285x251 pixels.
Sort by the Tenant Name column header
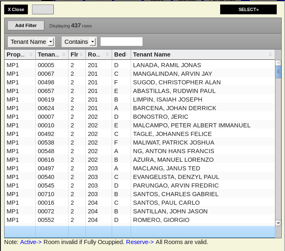click(202, 54)
